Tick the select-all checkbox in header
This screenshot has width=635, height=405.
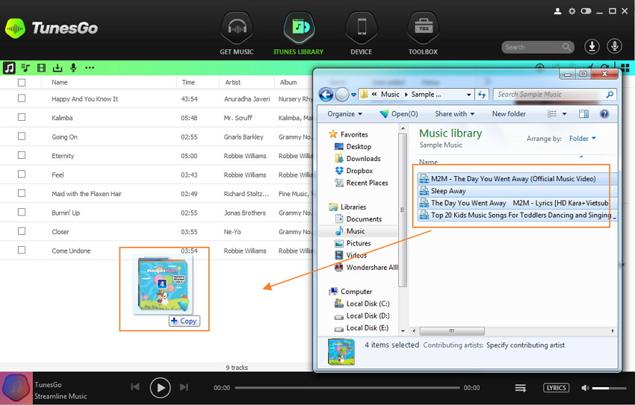[x=22, y=83]
